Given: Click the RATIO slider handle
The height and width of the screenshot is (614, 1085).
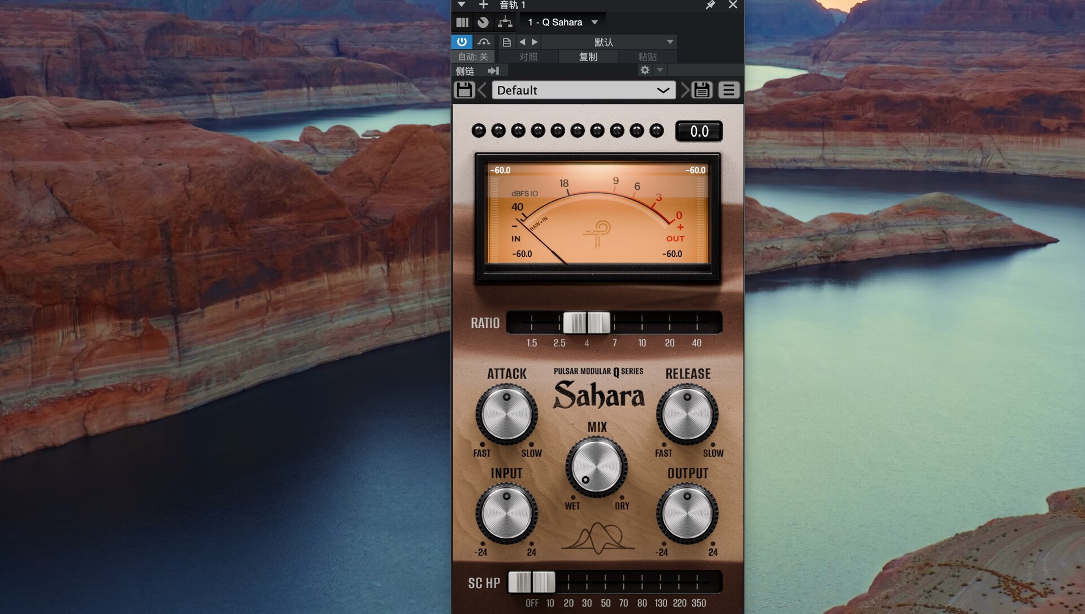Looking at the screenshot, I should (x=587, y=323).
